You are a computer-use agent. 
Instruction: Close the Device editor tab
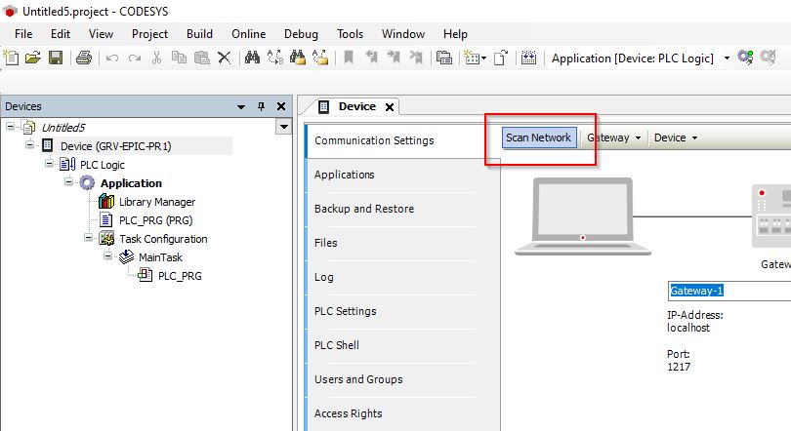(390, 106)
